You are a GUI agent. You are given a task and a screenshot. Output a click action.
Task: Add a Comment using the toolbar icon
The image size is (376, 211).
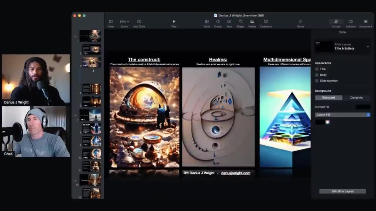pos(266,21)
